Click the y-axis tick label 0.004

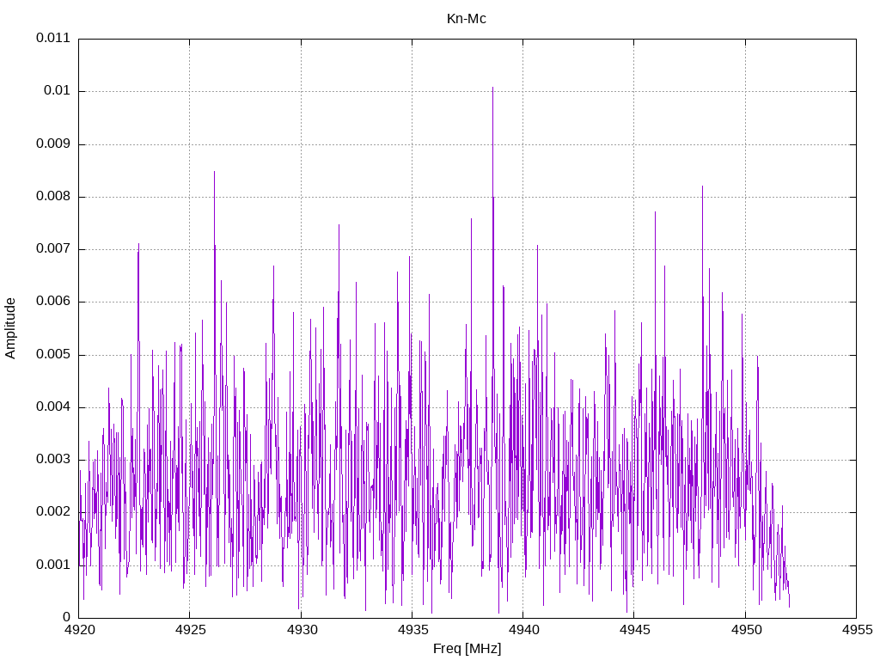pos(53,406)
